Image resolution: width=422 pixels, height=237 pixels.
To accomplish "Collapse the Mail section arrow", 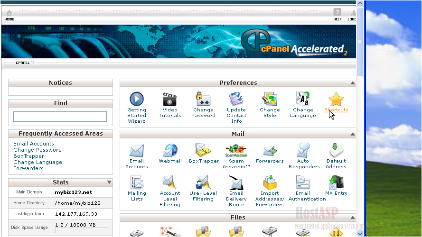I will (x=353, y=134).
